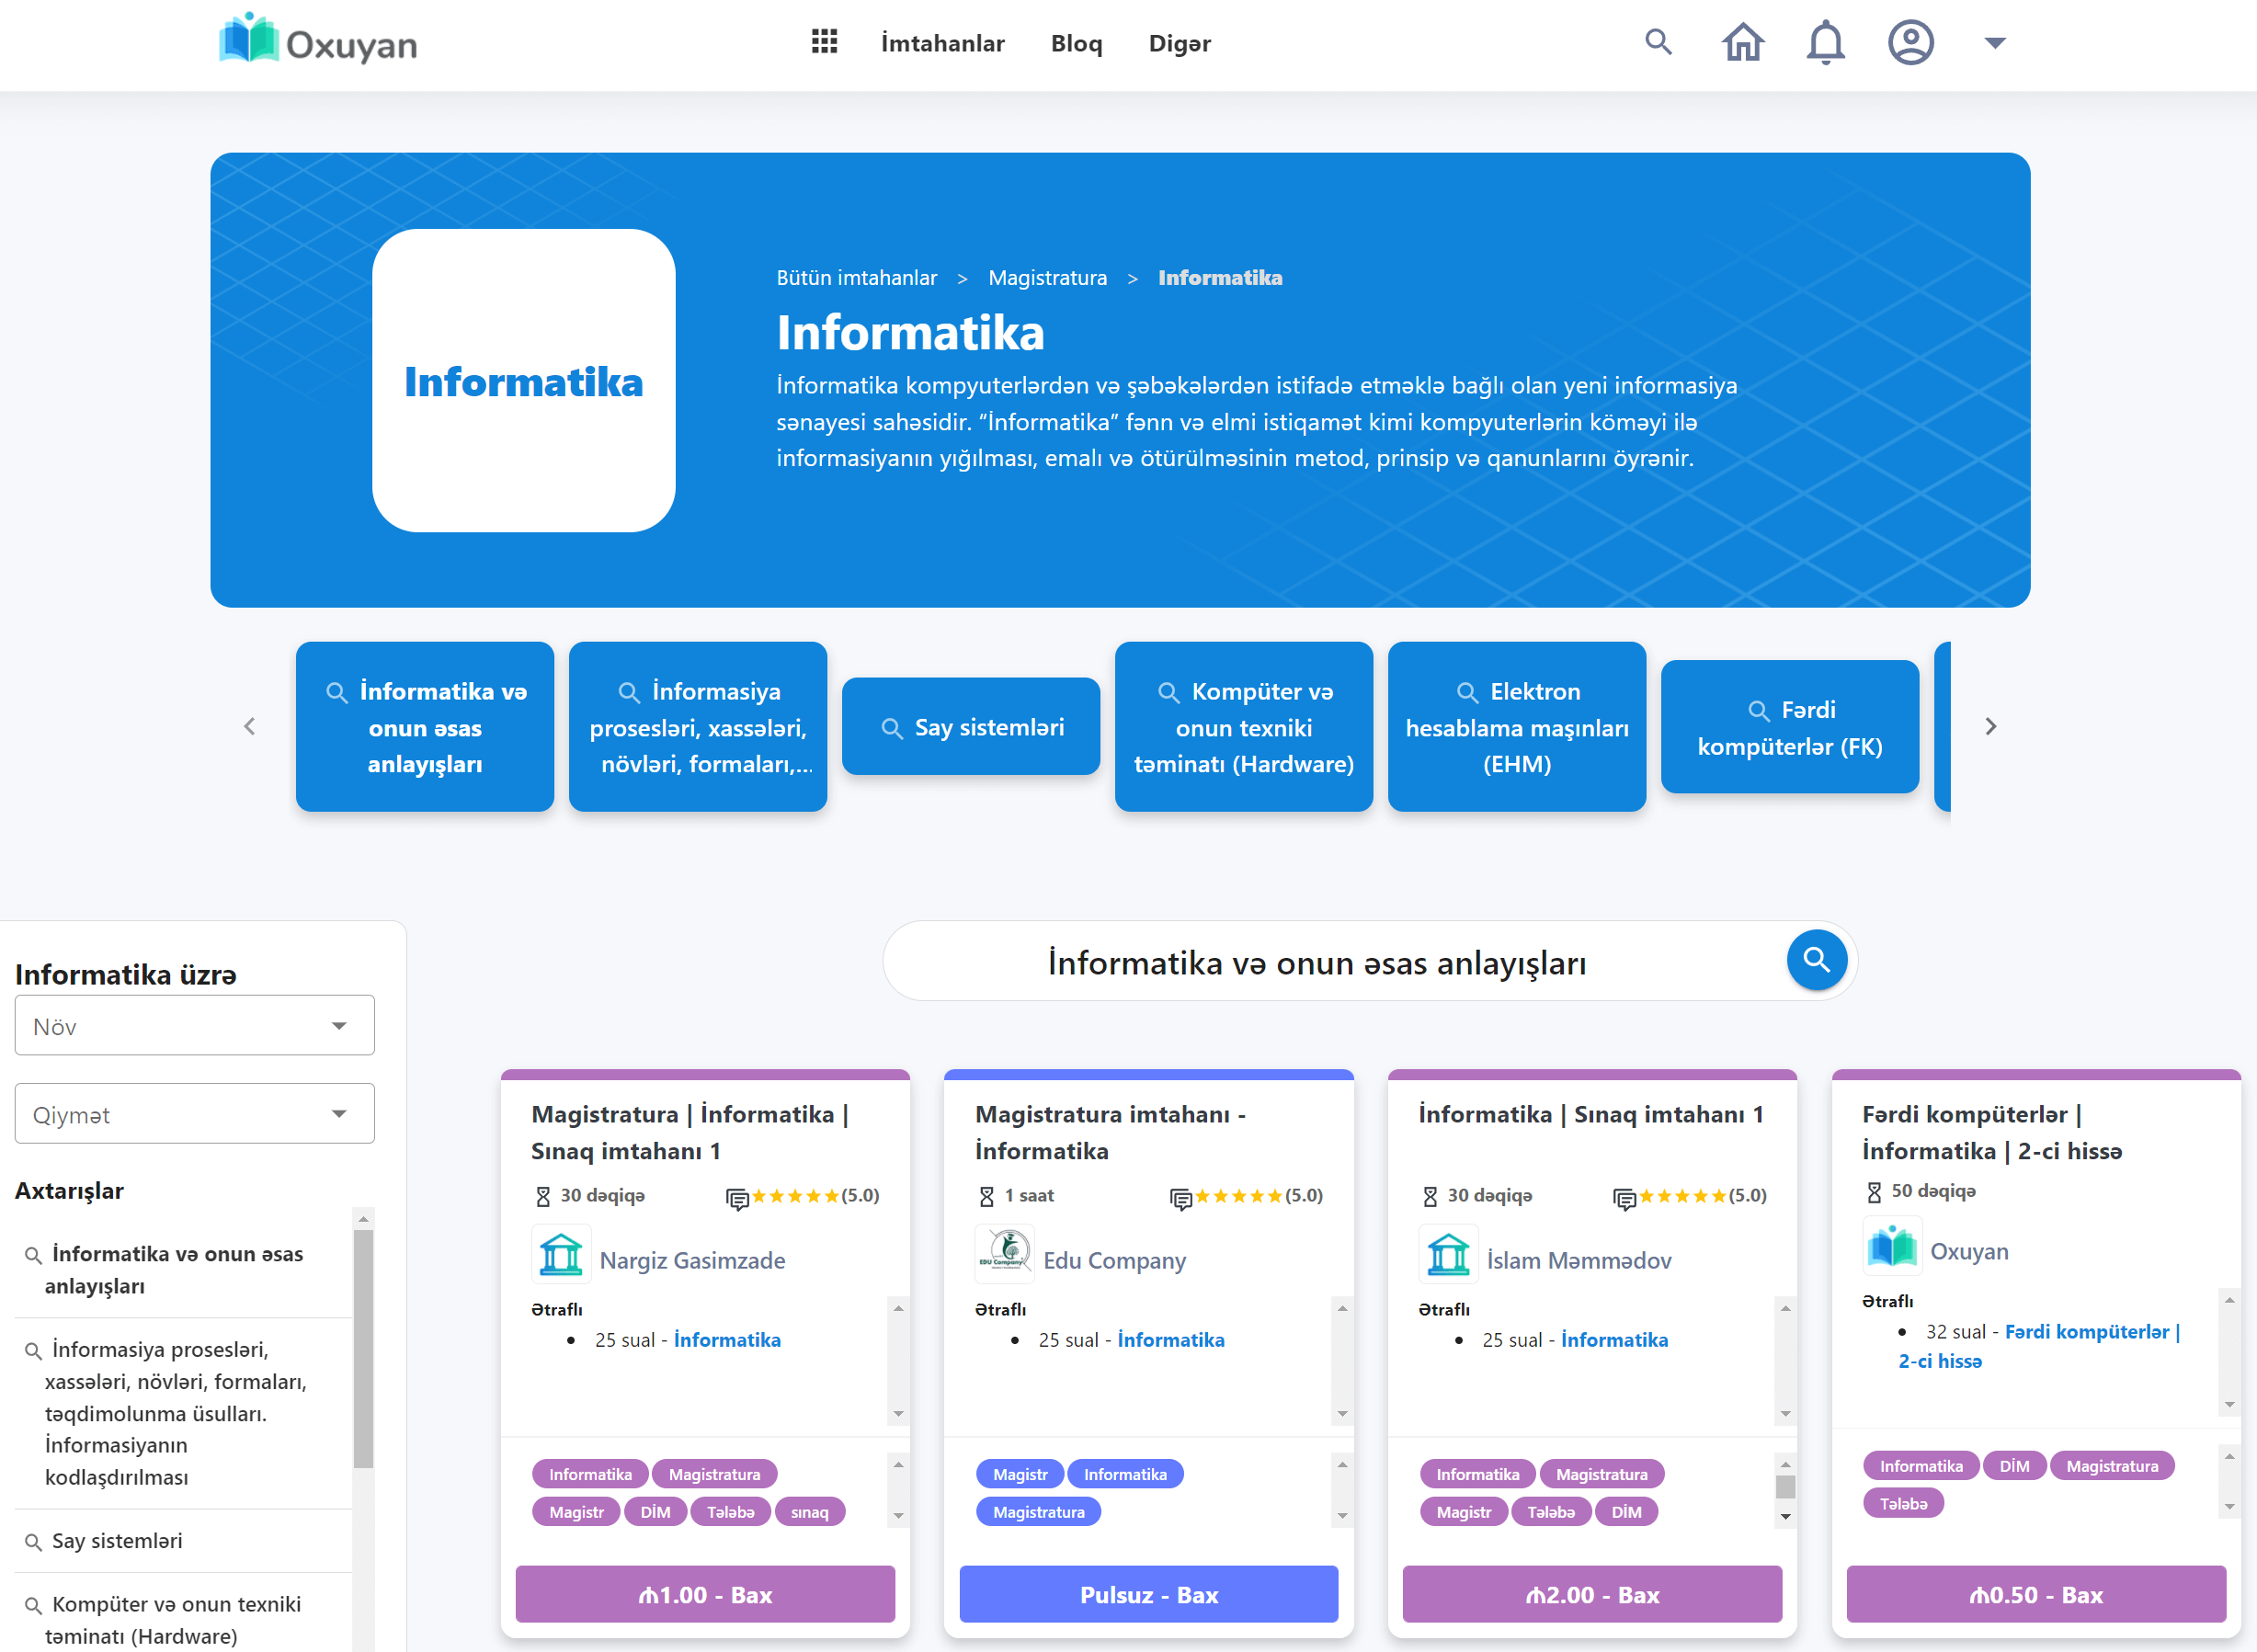
Task: Open comments icon on Edu Company card
Action: (x=1181, y=1199)
